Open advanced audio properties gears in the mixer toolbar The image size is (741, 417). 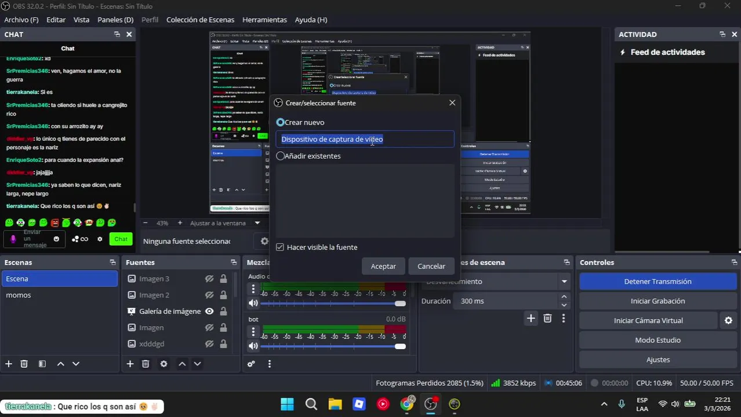[x=251, y=364]
